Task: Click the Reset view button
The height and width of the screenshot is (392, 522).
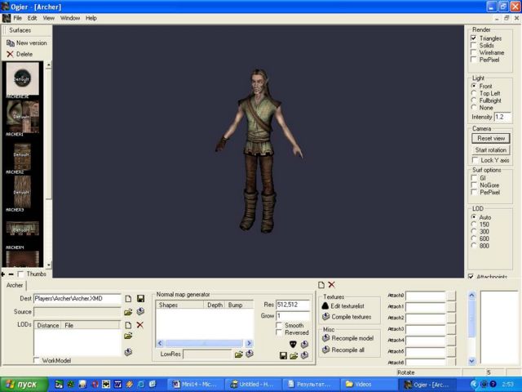Action: click(x=491, y=138)
